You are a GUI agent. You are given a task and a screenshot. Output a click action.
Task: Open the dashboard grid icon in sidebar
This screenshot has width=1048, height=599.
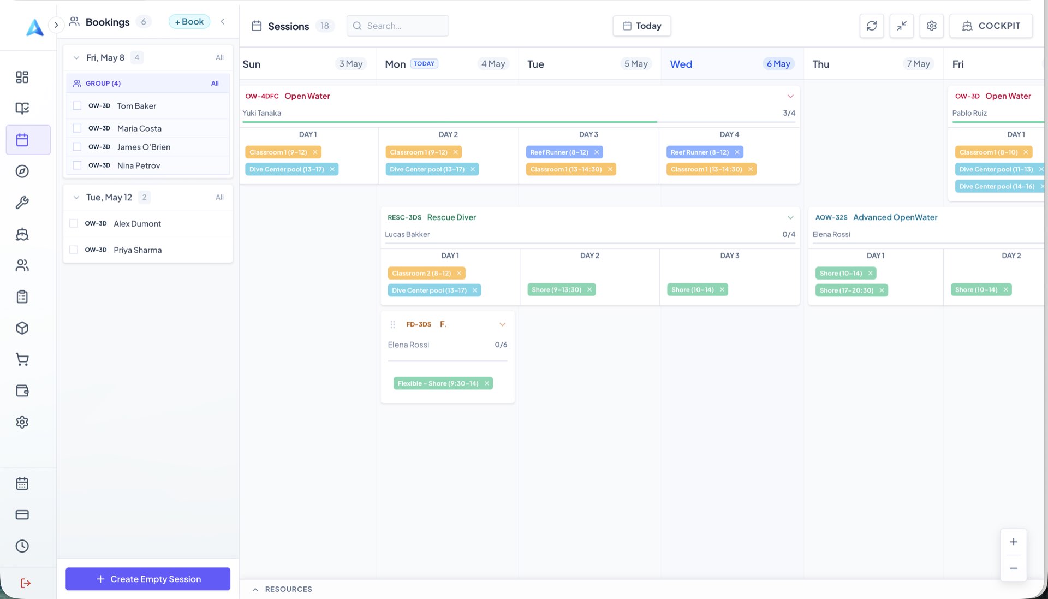click(22, 77)
